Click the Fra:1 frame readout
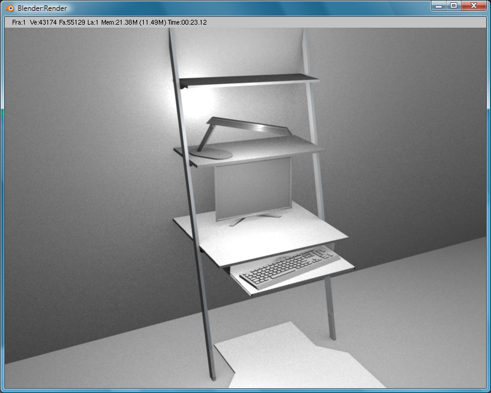491x393 pixels. click(19, 22)
